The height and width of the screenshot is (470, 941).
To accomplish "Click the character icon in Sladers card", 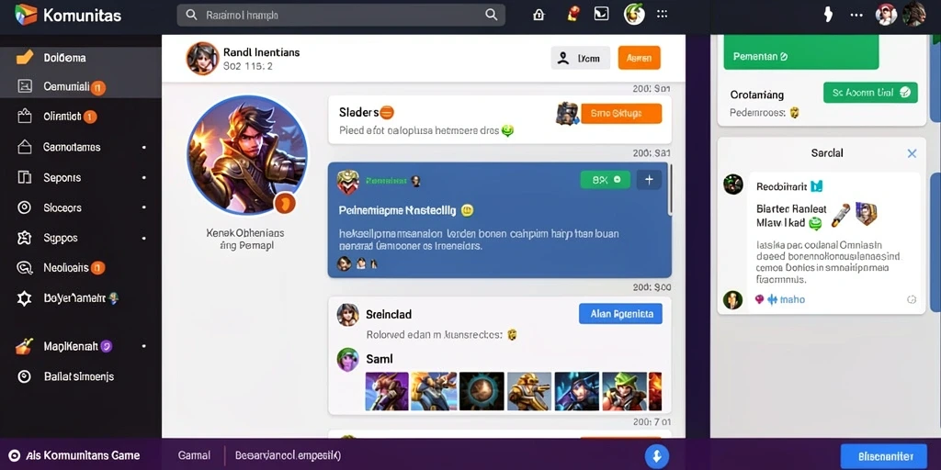I will click(x=567, y=113).
